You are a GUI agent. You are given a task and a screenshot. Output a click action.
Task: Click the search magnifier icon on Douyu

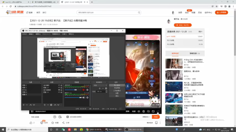click(139, 13)
